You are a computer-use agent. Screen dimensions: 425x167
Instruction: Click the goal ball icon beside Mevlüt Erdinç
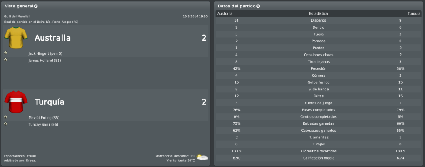tap(5, 117)
